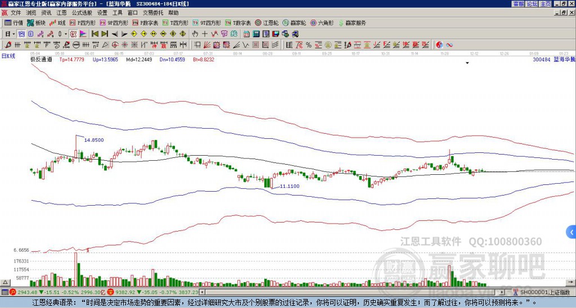
Task: Open the calculator icon in toolbar
Action: pyautogui.click(x=256, y=34)
